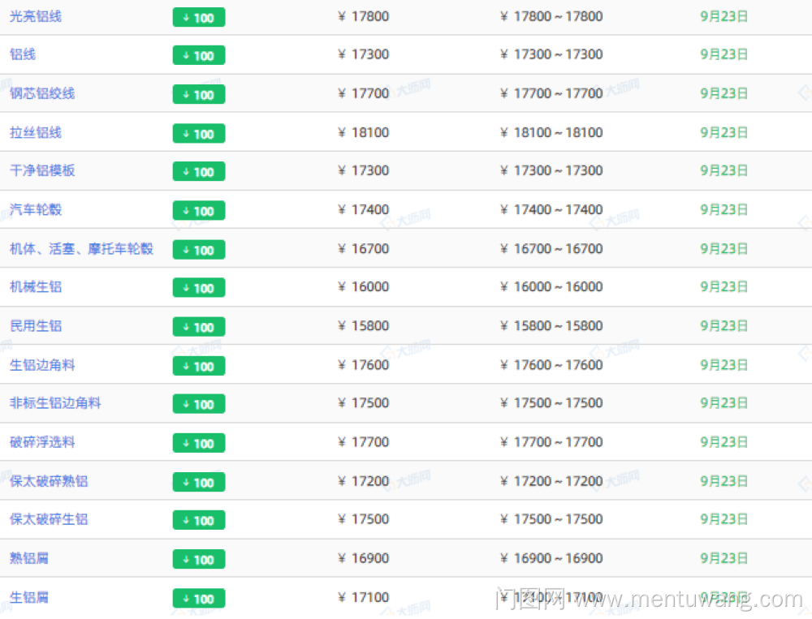Click the 机械生铝 link
The height and width of the screenshot is (619, 812).
pos(36,286)
